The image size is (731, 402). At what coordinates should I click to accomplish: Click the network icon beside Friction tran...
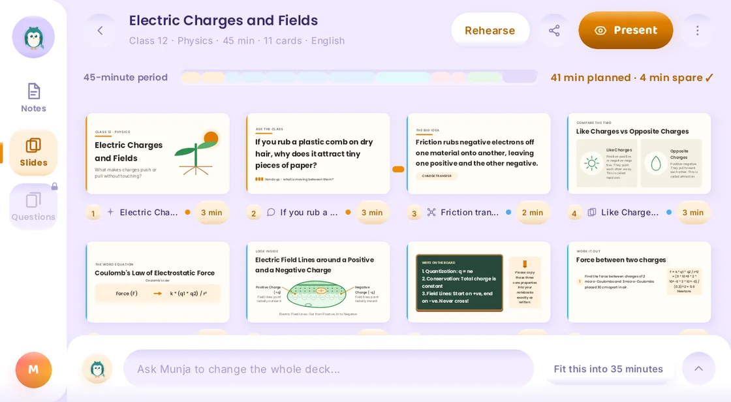pyautogui.click(x=431, y=212)
